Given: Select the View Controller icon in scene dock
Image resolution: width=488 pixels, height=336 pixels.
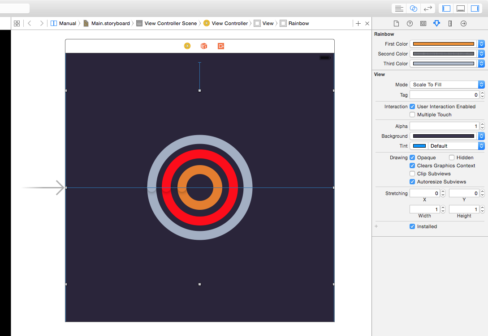Looking at the screenshot, I should pos(187,46).
